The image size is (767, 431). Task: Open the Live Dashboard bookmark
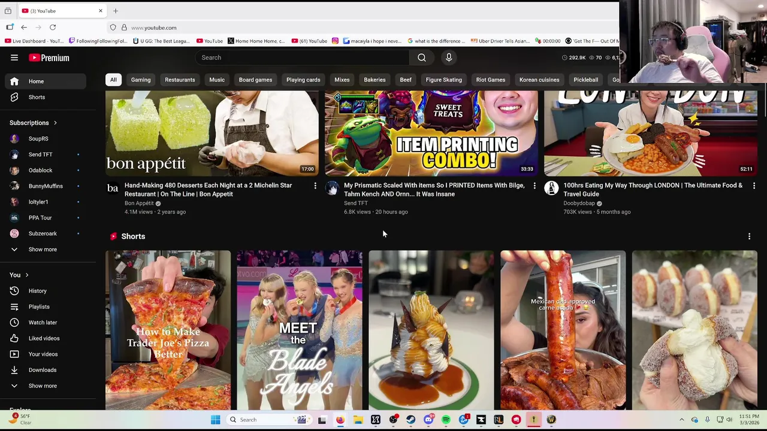tap(34, 41)
